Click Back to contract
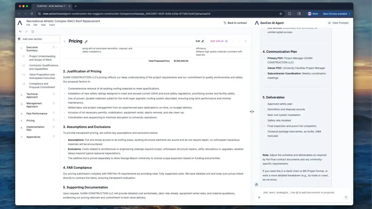 click(x=235, y=23)
